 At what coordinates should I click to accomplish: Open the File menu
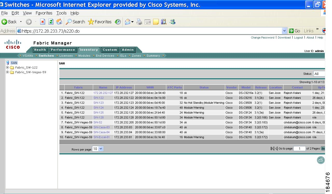tap(4, 13)
